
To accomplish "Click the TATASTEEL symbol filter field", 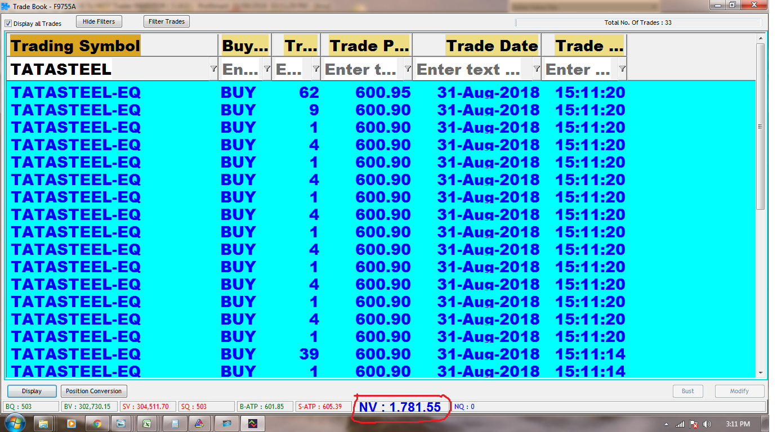I will (109, 69).
